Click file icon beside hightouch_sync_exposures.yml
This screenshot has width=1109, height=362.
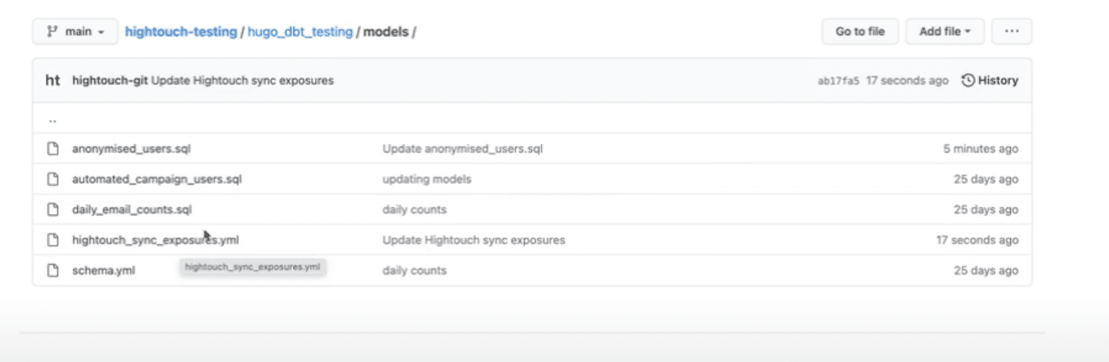[x=52, y=240]
